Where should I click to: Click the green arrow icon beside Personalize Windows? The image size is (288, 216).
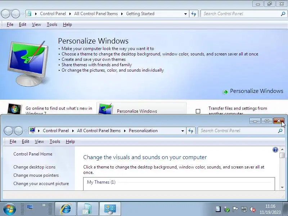click(x=225, y=92)
